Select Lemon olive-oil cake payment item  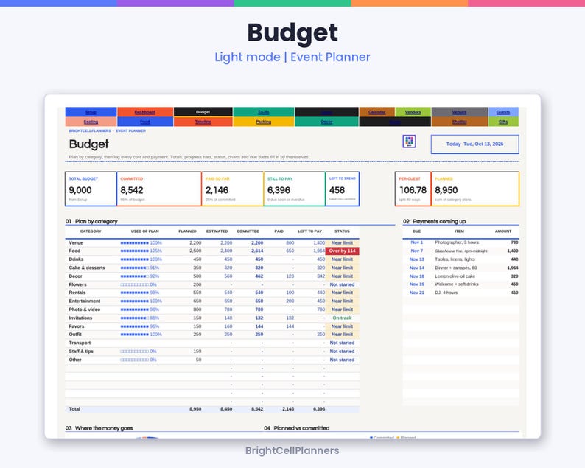click(455, 276)
